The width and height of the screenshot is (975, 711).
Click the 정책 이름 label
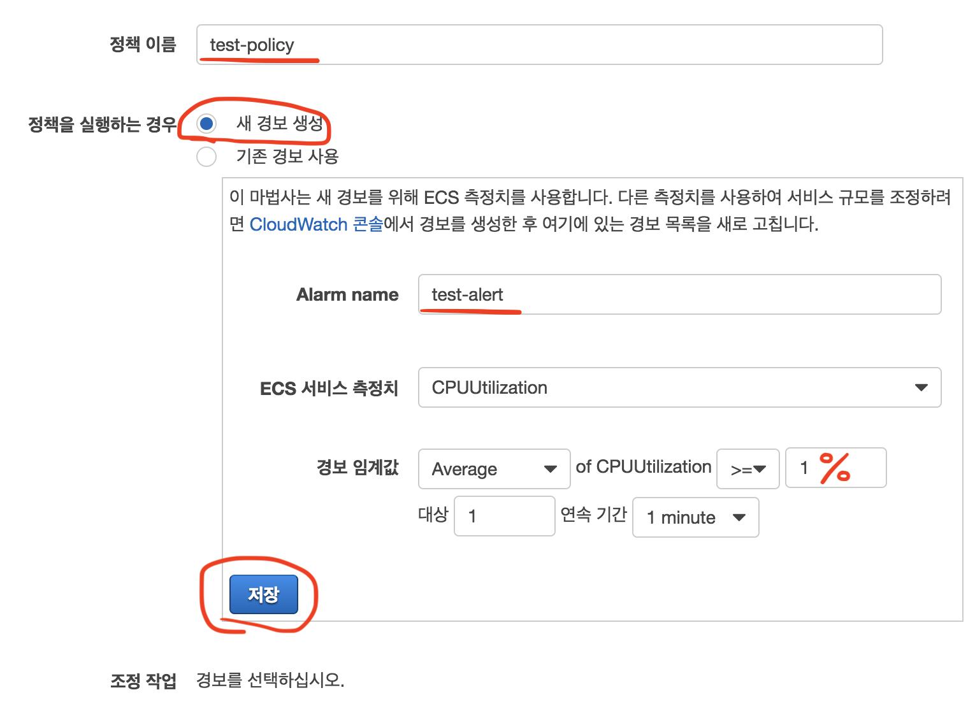[x=143, y=45]
